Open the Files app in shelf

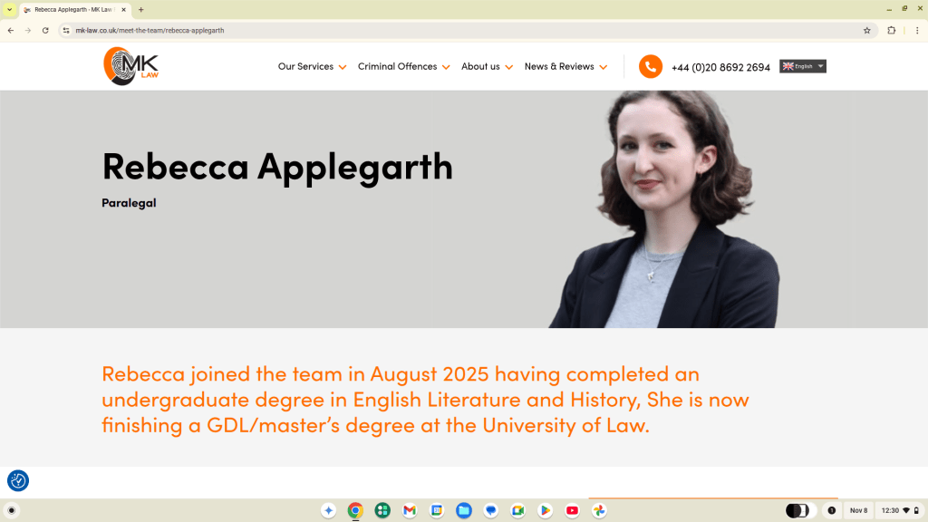tap(464, 510)
